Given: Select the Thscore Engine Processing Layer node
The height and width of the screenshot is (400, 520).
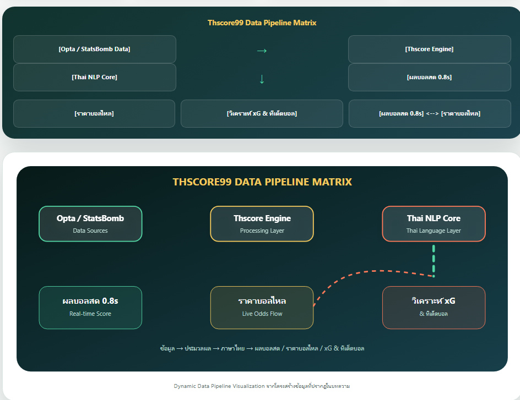Looking at the screenshot, I should tap(262, 224).
